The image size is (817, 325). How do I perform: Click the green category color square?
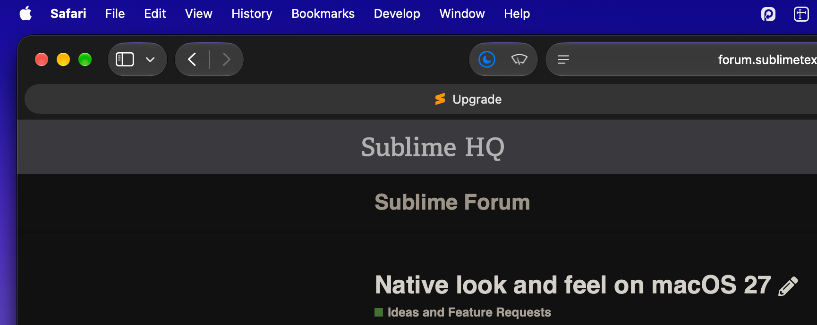point(379,312)
